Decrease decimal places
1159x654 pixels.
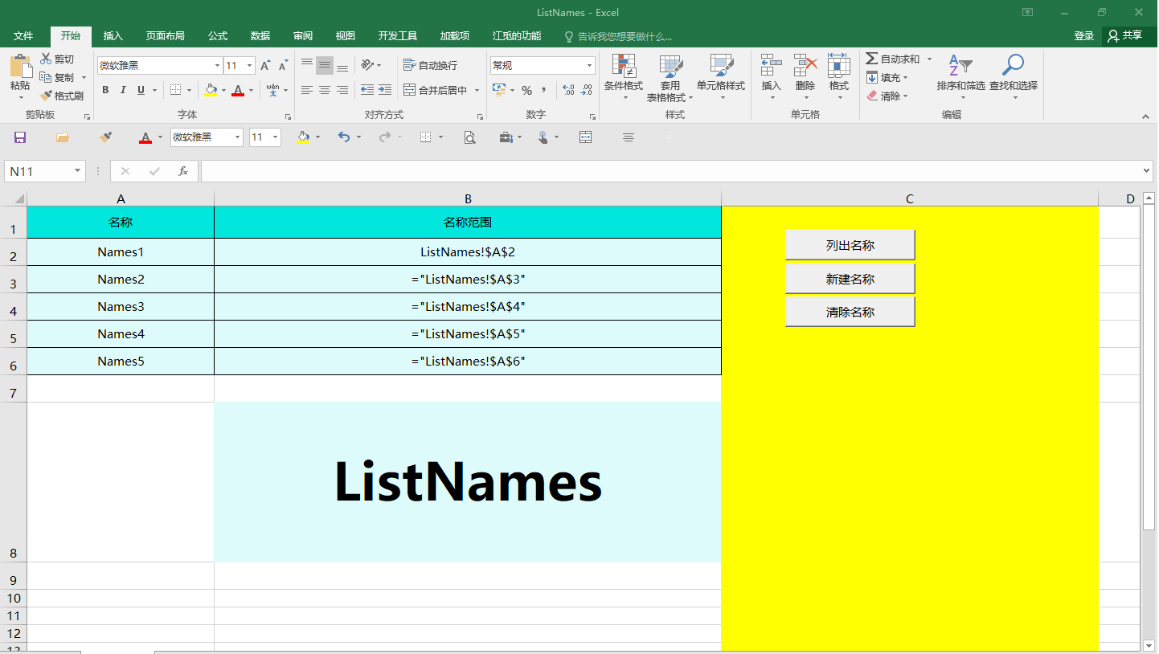pos(587,90)
